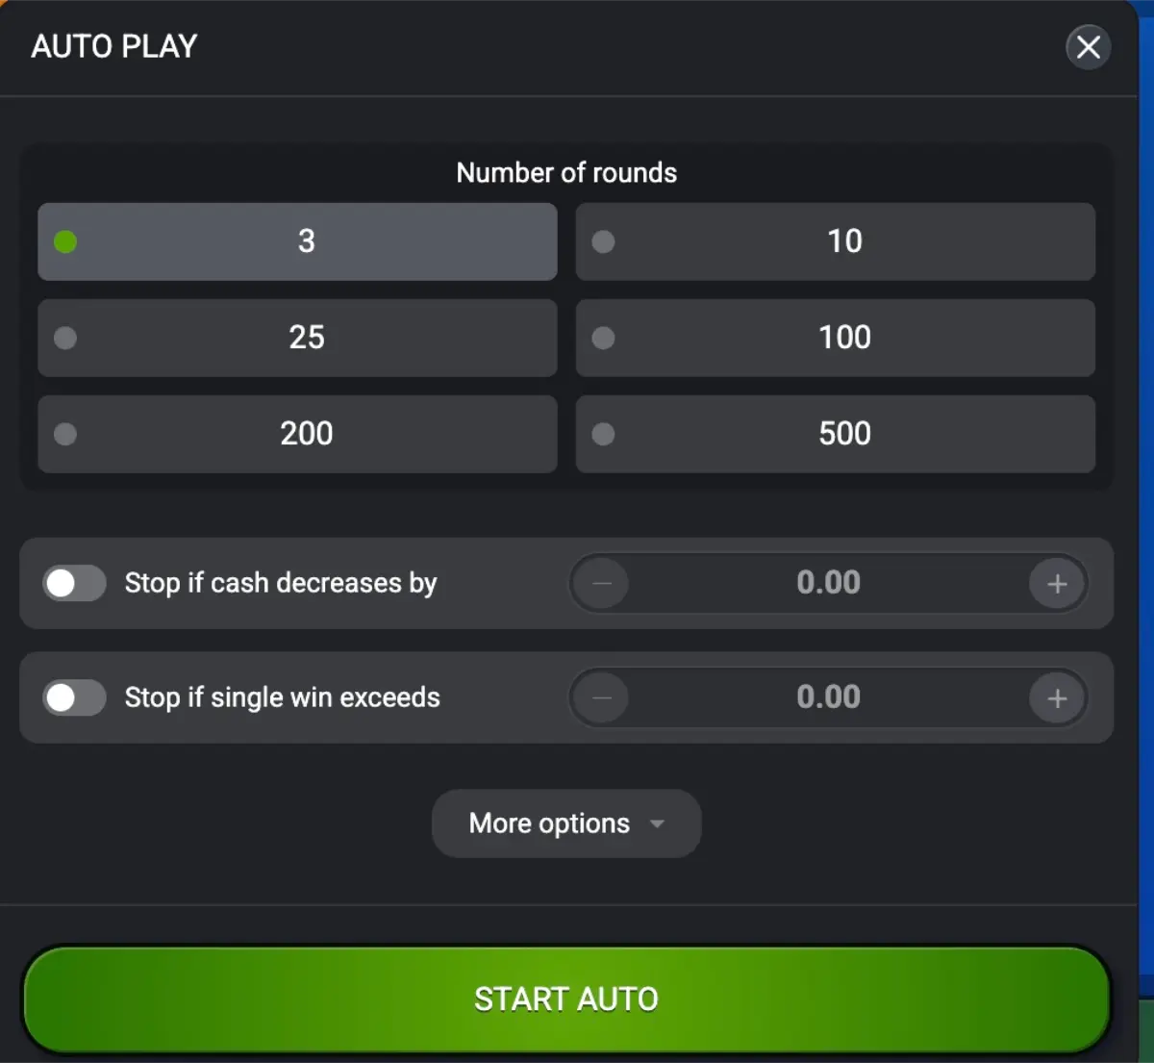Click minus icon for single win limit
This screenshot has width=1154, height=1063.
pos(602,697)
